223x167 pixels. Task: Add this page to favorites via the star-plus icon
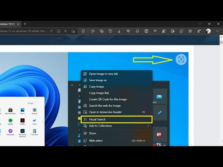pos(73,31)
